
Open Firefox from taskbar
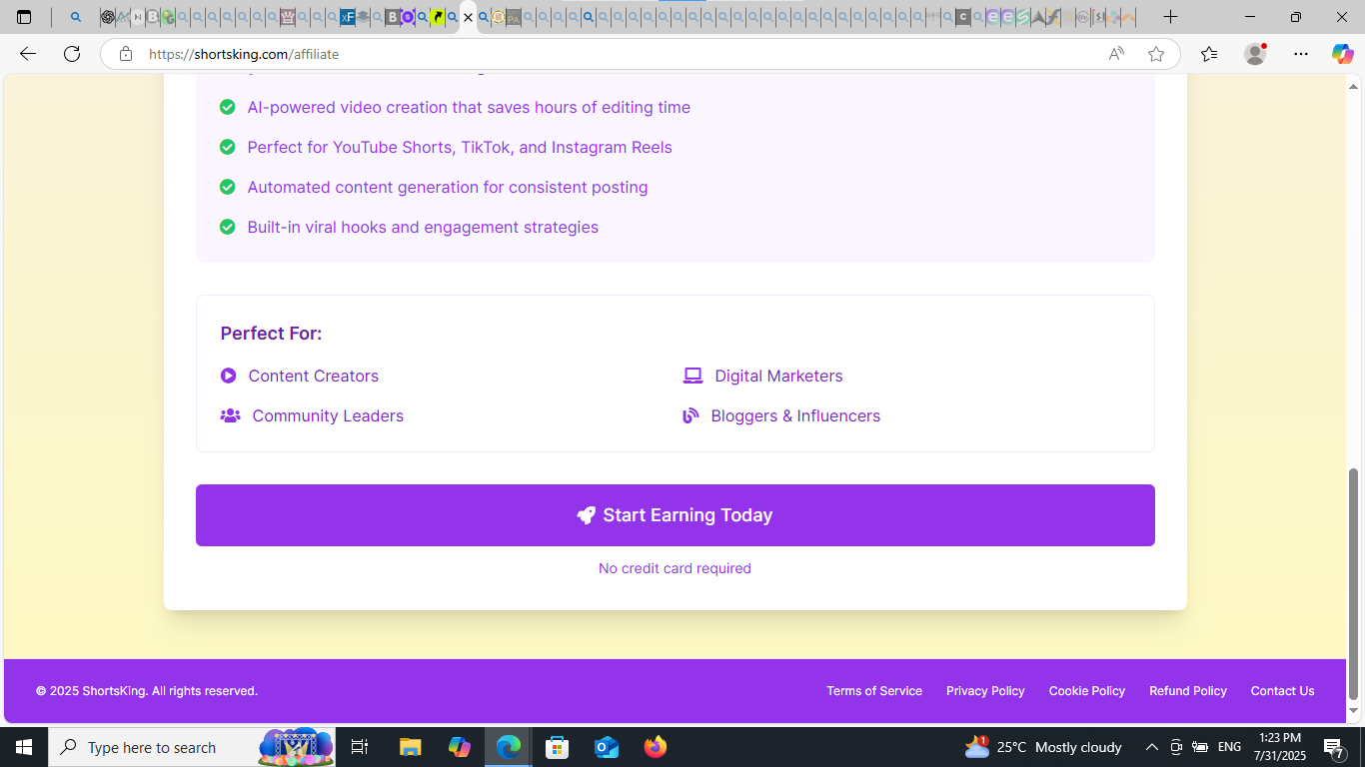(x=656, y=747)
